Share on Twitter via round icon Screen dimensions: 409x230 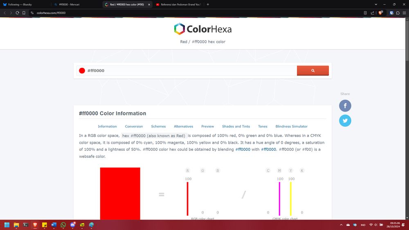[345, 121]
